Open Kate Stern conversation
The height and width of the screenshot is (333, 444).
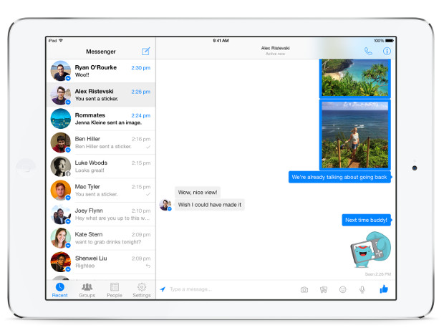click(101, 238)
